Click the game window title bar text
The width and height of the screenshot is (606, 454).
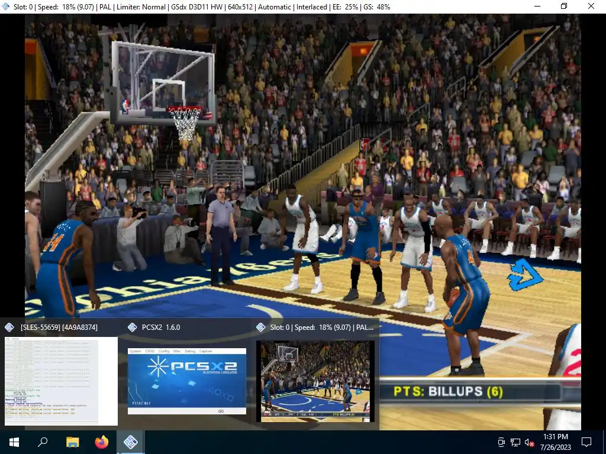pos(202,7)
